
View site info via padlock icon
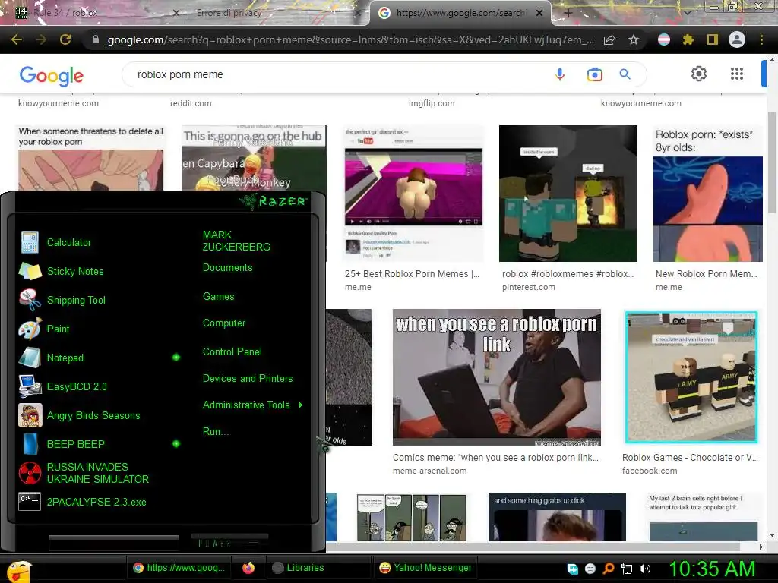coord(96,39)
